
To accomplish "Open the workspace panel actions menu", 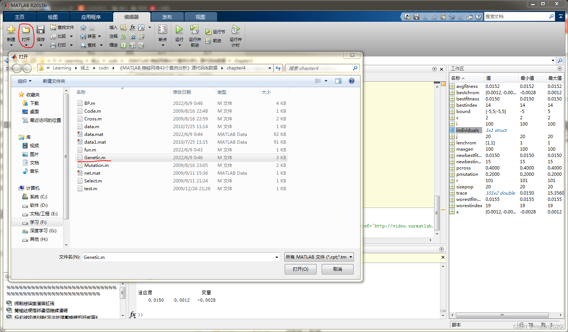I will pyautogui.click(x=559, y=69).
